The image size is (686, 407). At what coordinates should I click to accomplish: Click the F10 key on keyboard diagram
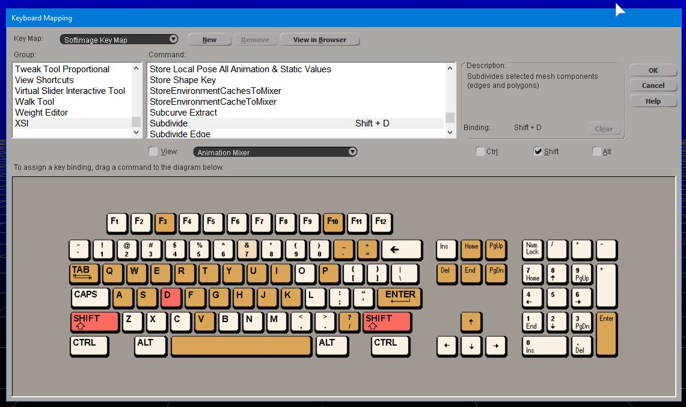pos(334,223)
